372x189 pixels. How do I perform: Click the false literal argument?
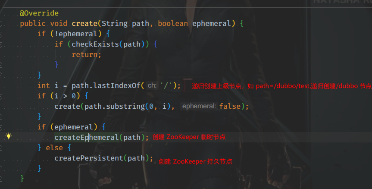tap(230, 106)
